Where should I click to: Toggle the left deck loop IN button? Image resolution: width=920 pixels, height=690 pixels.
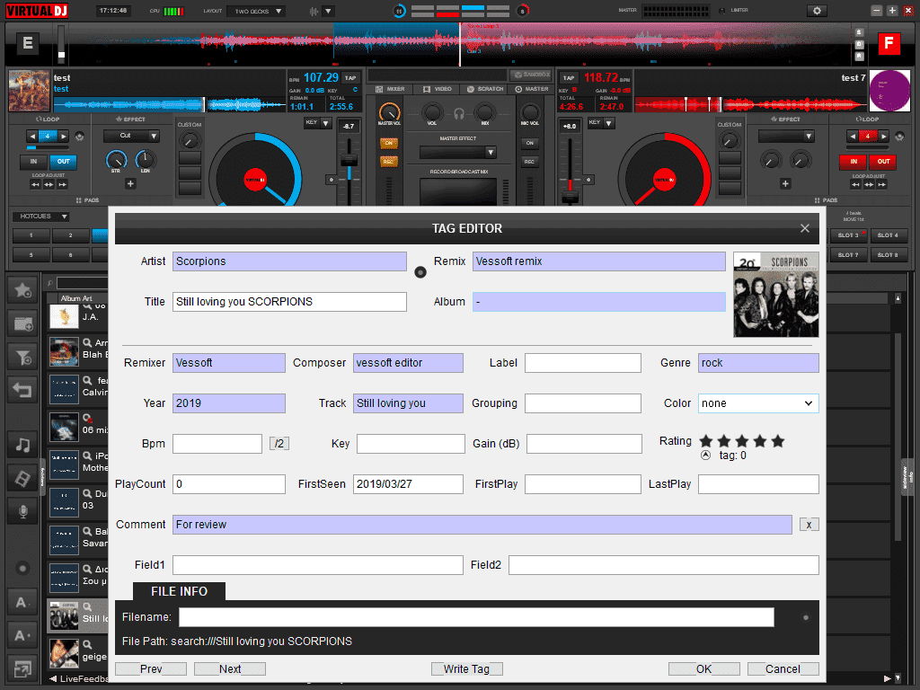point(33,162)
